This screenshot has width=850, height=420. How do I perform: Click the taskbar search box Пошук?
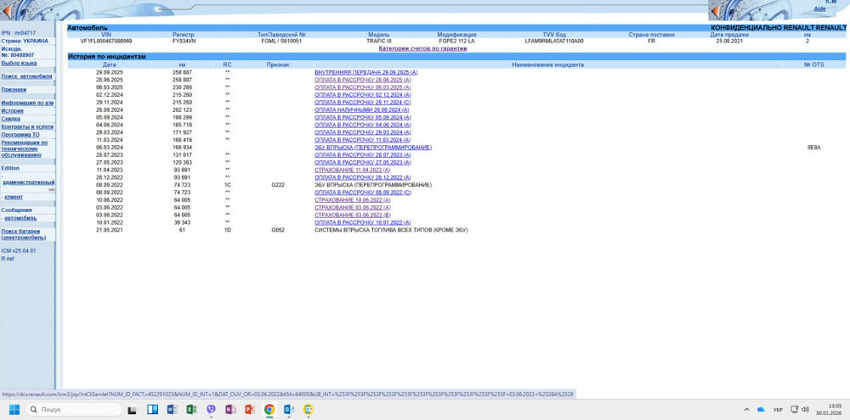tap(72, 410)
